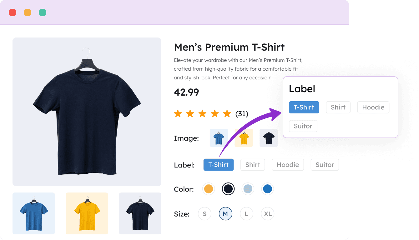Click T-Shirt in the Label popup
This screenshot has height=240, width=419.
[304, 107]
